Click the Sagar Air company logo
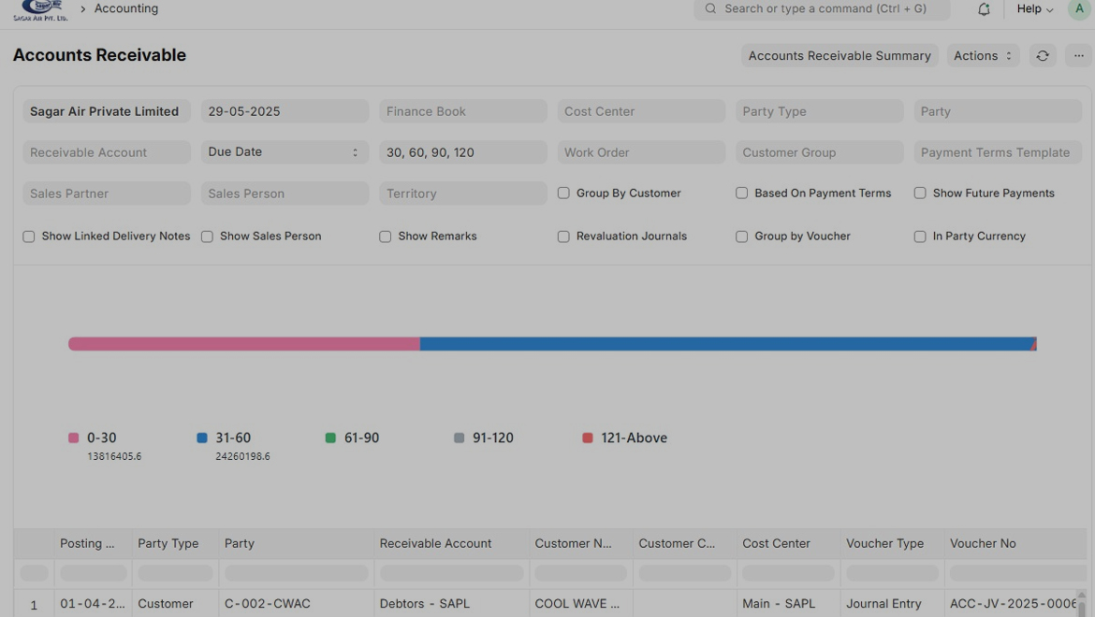This screenshot has height=617, width=1095. [x=40, y=9]
